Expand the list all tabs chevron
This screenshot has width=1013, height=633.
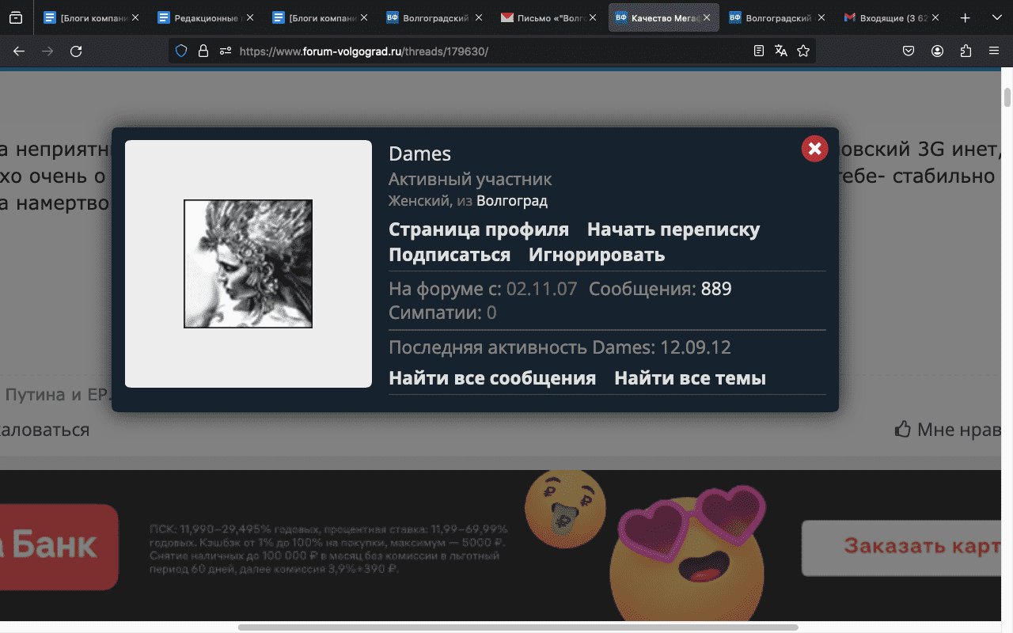[x=996, y=17]
